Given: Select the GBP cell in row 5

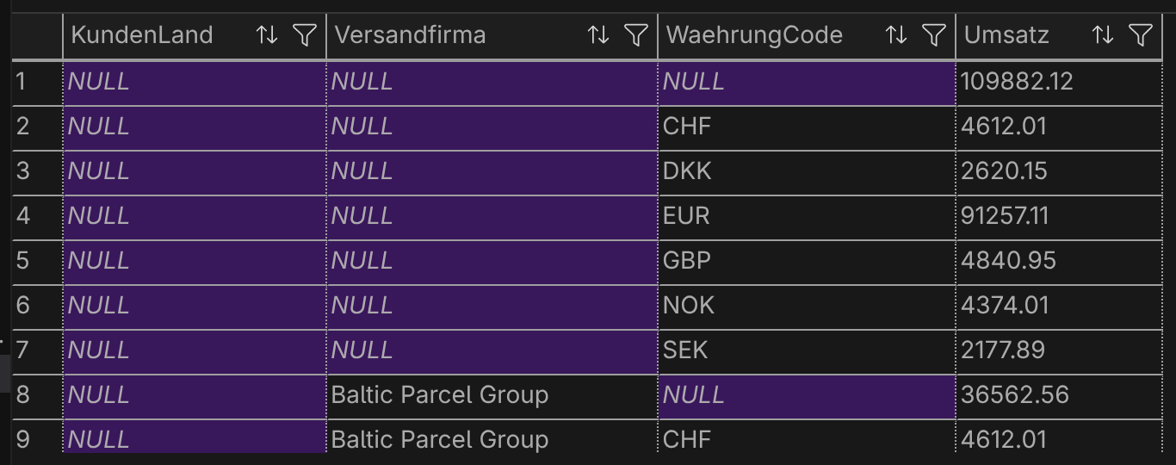Looking at the screenshot, I should tap(687, 261).
